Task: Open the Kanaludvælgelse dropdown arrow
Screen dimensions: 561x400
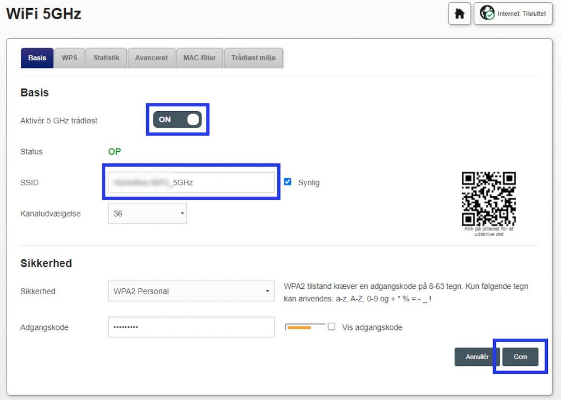Action: click(x=182, y=213)
